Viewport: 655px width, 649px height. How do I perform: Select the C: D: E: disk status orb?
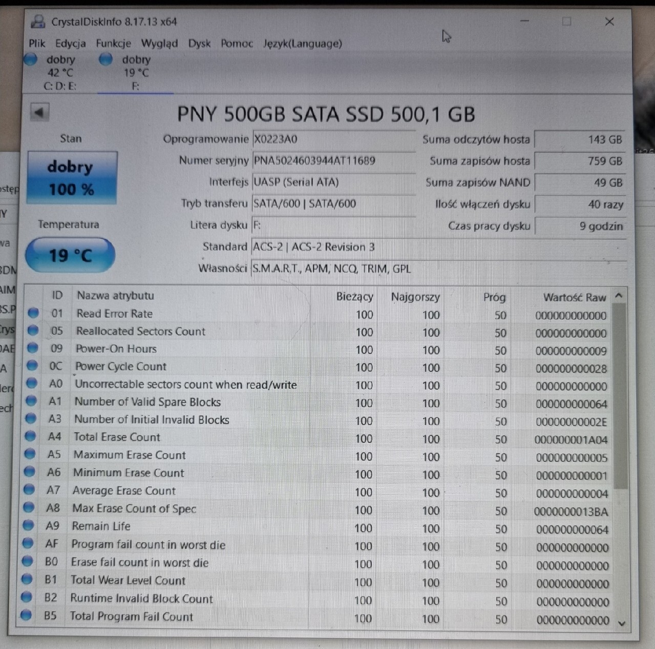[31, 59]
